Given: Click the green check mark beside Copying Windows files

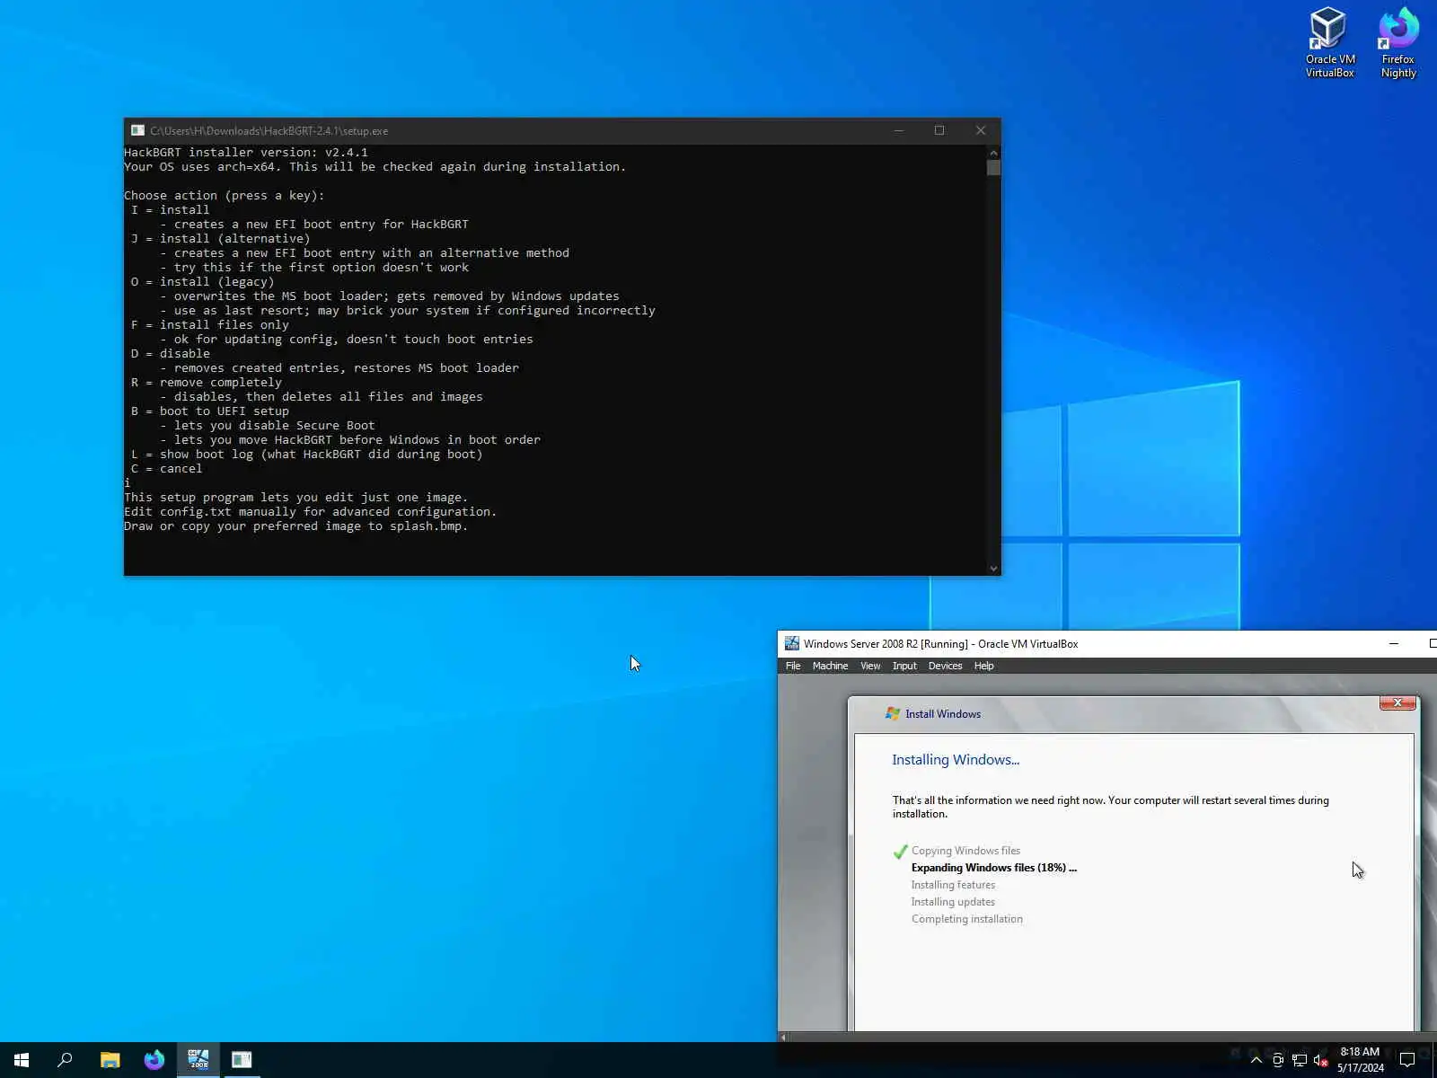Looking at the screenshot, I should [x=900, y=851].
